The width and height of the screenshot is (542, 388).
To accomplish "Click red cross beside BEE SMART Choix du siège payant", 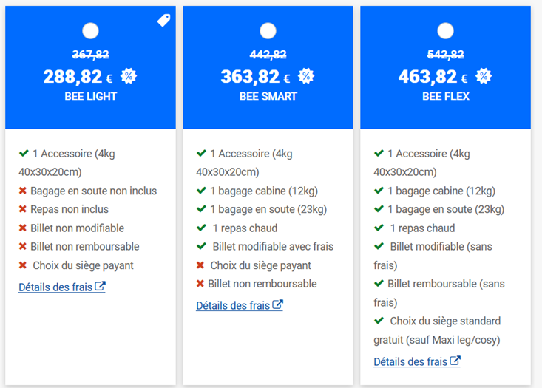I will point(200,265).
